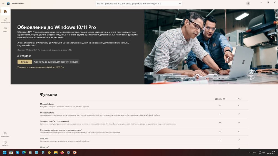This screenshot has height=156, width=278.
Task: Open Help (Справка) in sidebar
Action: click(5, 143)
